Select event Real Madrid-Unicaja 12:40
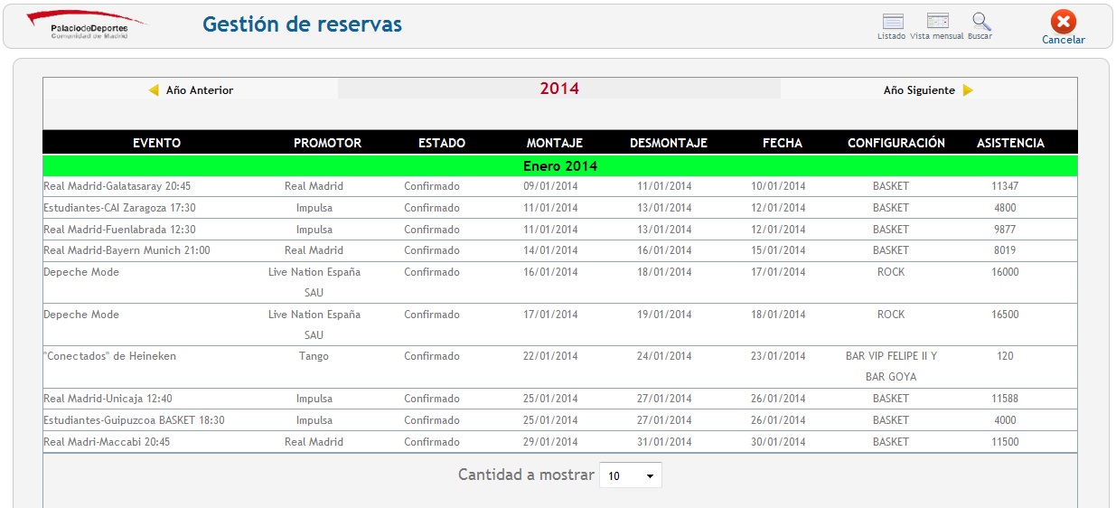This screenshot has width=1116, height=508. [108, 399]
